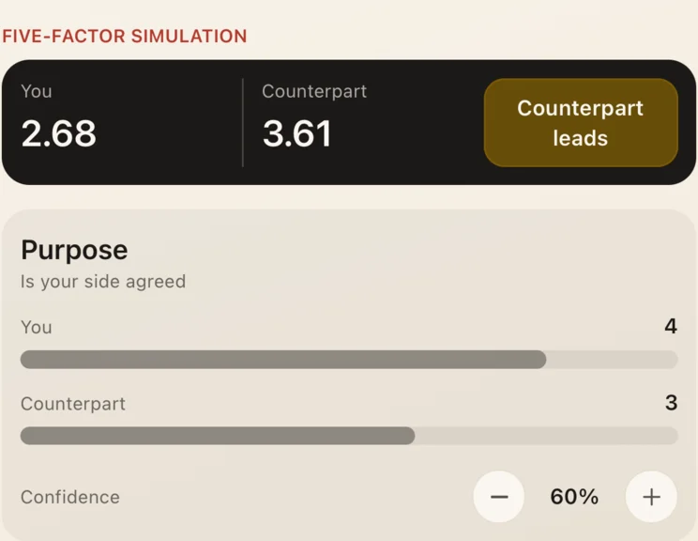
Task: Click the Counterpart leads badge
Action: click(581, 122)
